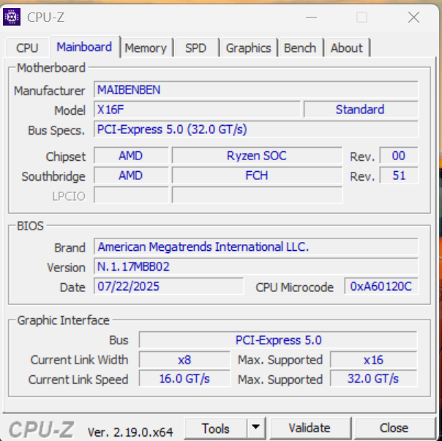Click the Manufacturer field MAIBENBEN
442x441 pixels.
[x=255, y=90]
